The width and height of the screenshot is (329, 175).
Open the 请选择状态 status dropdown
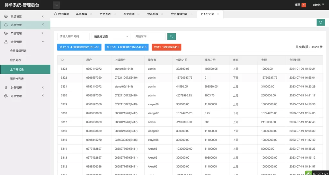111,36
